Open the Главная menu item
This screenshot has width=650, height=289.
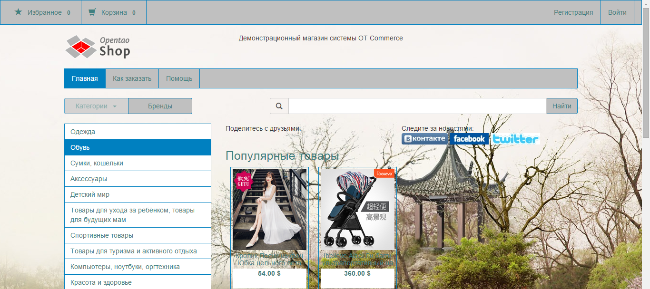coord(85,78)
